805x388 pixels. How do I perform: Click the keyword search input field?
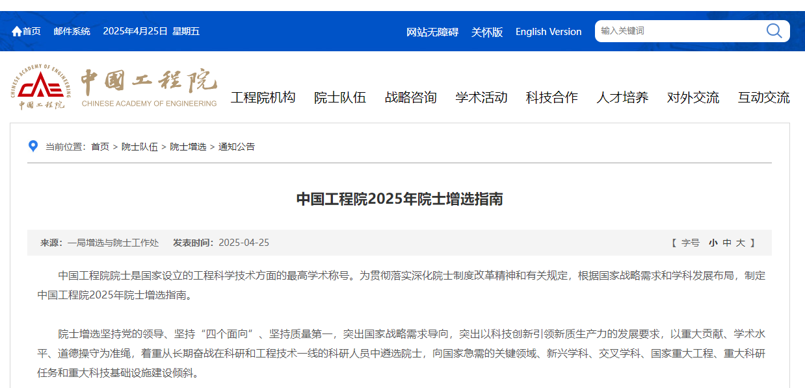pyautogui.click(x=676, y=30)
